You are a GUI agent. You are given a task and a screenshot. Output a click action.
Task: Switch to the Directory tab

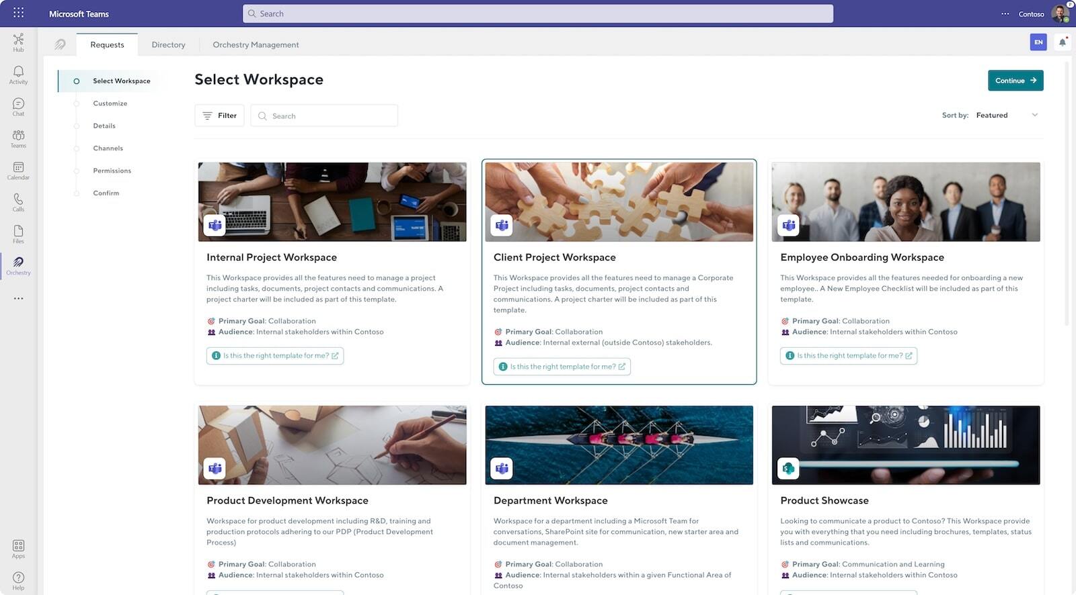168,45
